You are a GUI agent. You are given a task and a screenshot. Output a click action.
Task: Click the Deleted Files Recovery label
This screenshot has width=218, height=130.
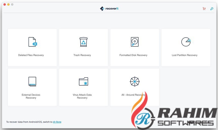tap(31, 55)
